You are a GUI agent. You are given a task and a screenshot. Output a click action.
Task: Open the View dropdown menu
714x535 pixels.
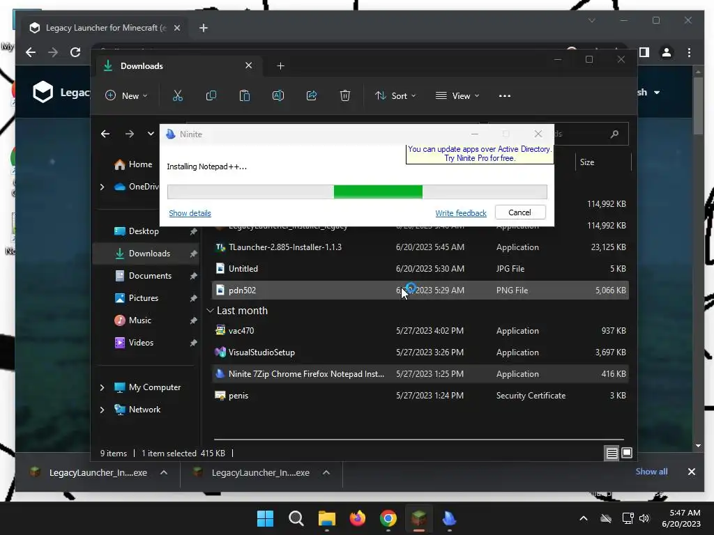point(457,95)
